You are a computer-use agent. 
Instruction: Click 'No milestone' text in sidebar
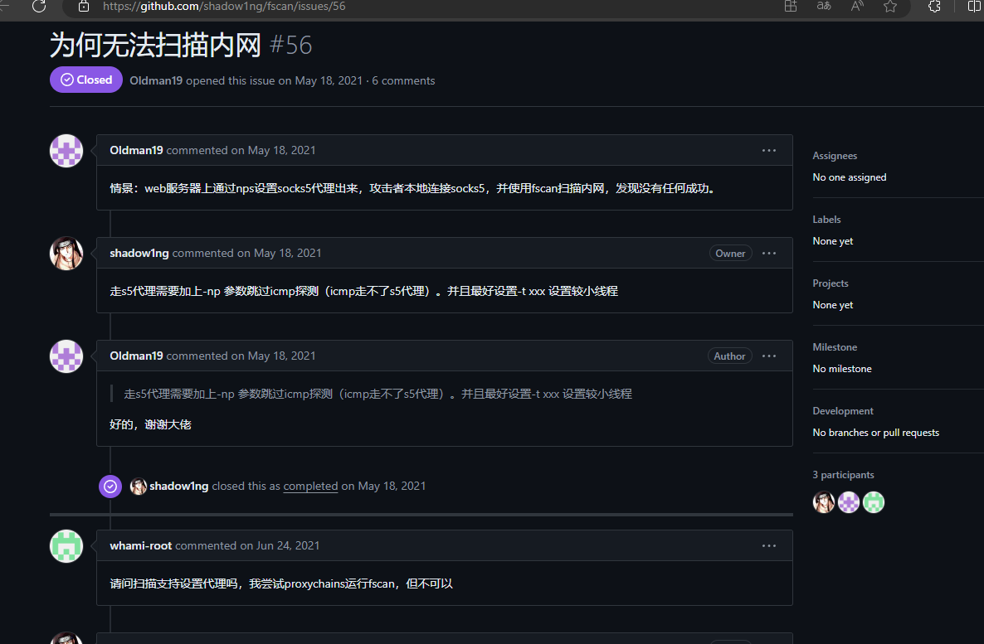(x=842, y=369)
